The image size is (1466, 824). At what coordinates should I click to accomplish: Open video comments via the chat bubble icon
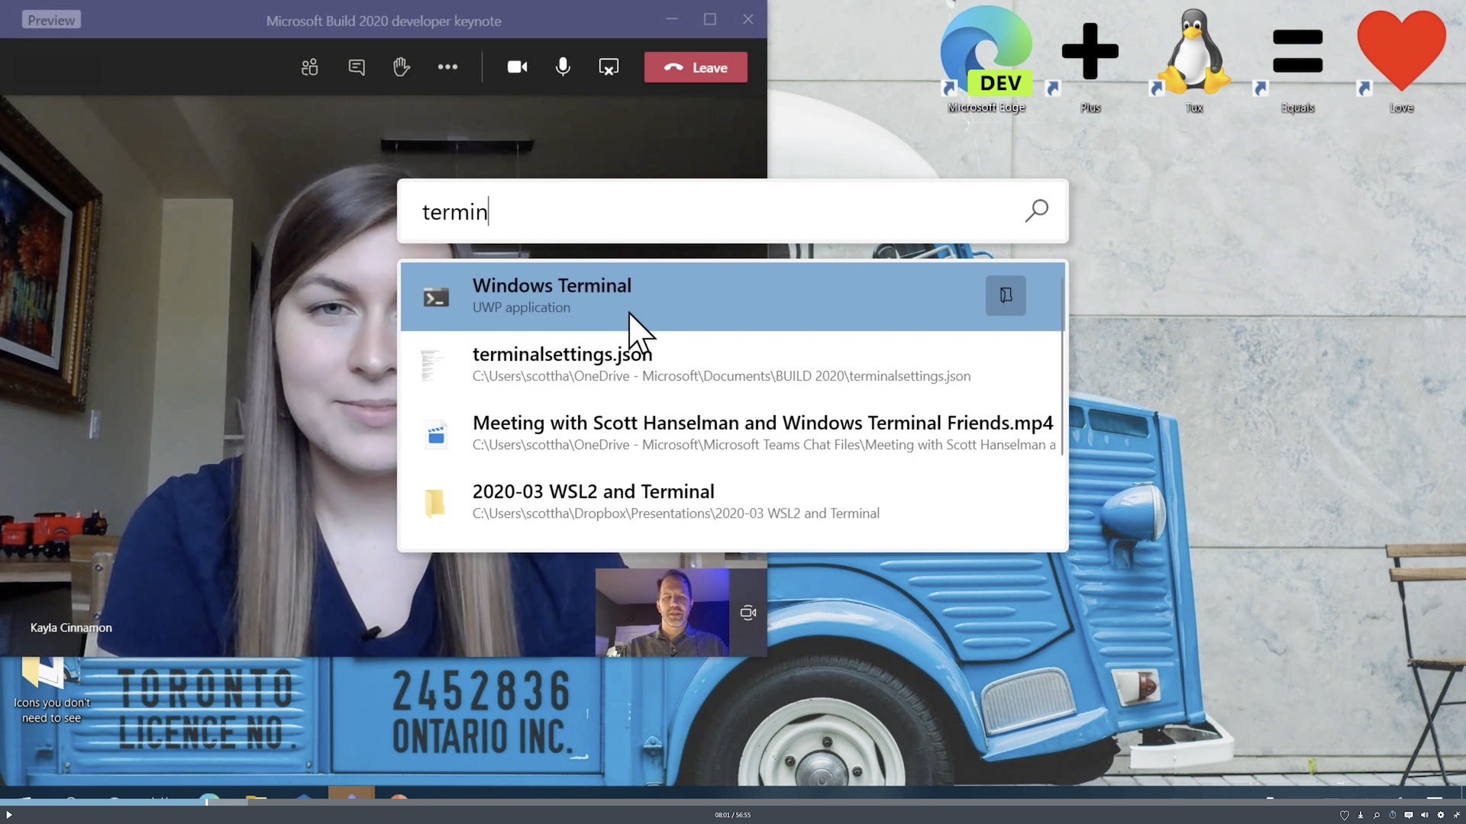(x=1409, y=815)
